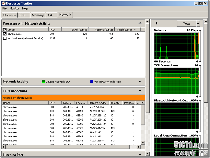The image size is (210, 158).
Task: Select TCP row with remote address 65.55.58.184
Action: [71, 107]
